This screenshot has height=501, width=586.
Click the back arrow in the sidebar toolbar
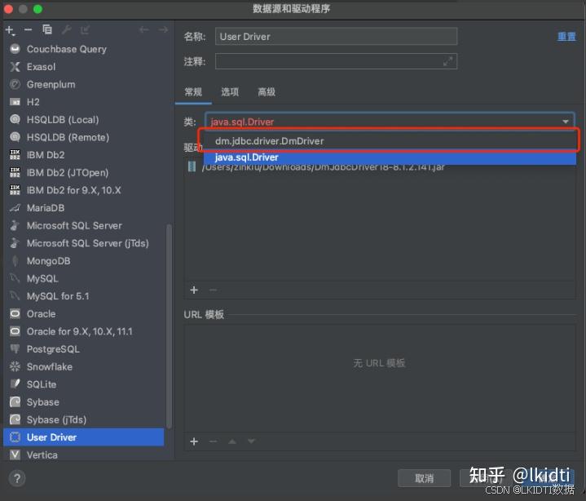click(x=144, y=29)
